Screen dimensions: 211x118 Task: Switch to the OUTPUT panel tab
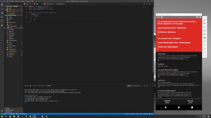tap(35, 86)
